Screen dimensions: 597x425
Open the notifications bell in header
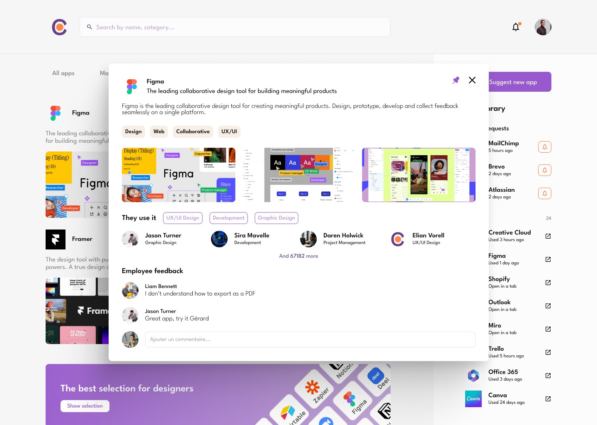click(x=516, y=27)
